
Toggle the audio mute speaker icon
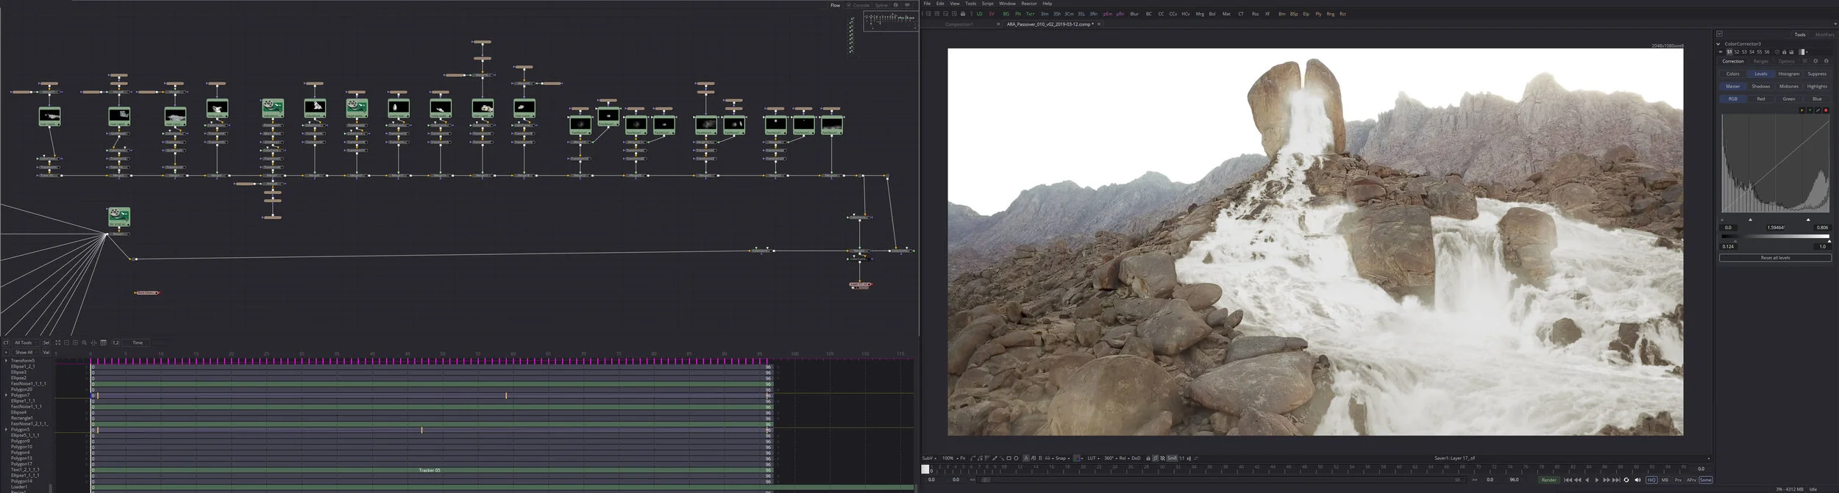(x=1637, y=480)
